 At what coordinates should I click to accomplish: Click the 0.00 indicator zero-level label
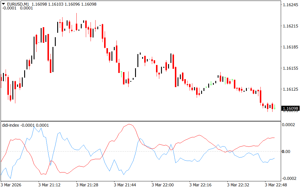tap(287, 151)
